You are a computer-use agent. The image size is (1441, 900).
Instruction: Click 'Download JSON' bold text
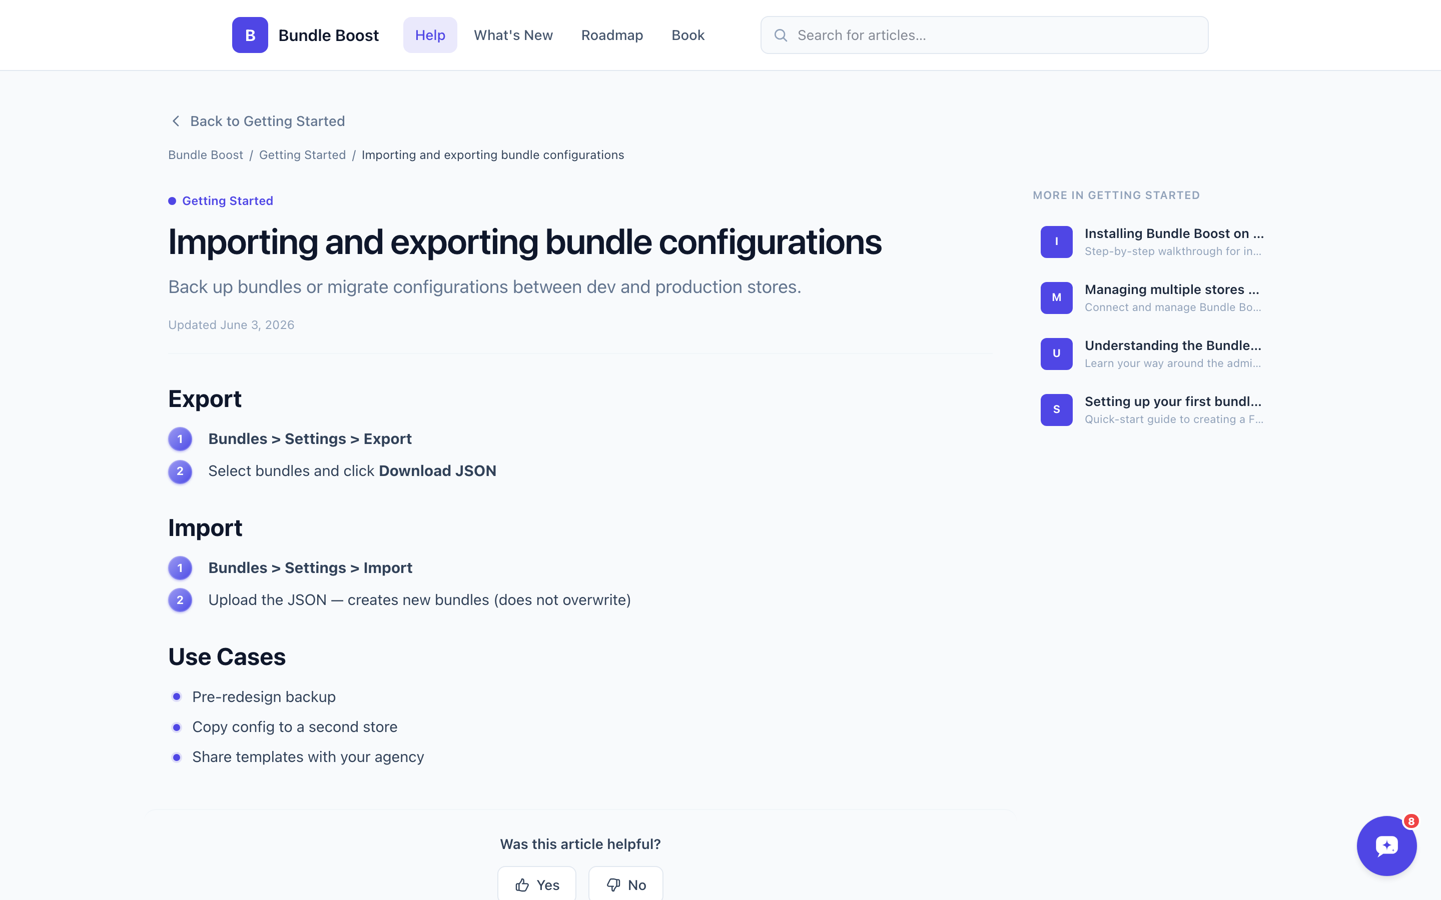coord(438,471)
